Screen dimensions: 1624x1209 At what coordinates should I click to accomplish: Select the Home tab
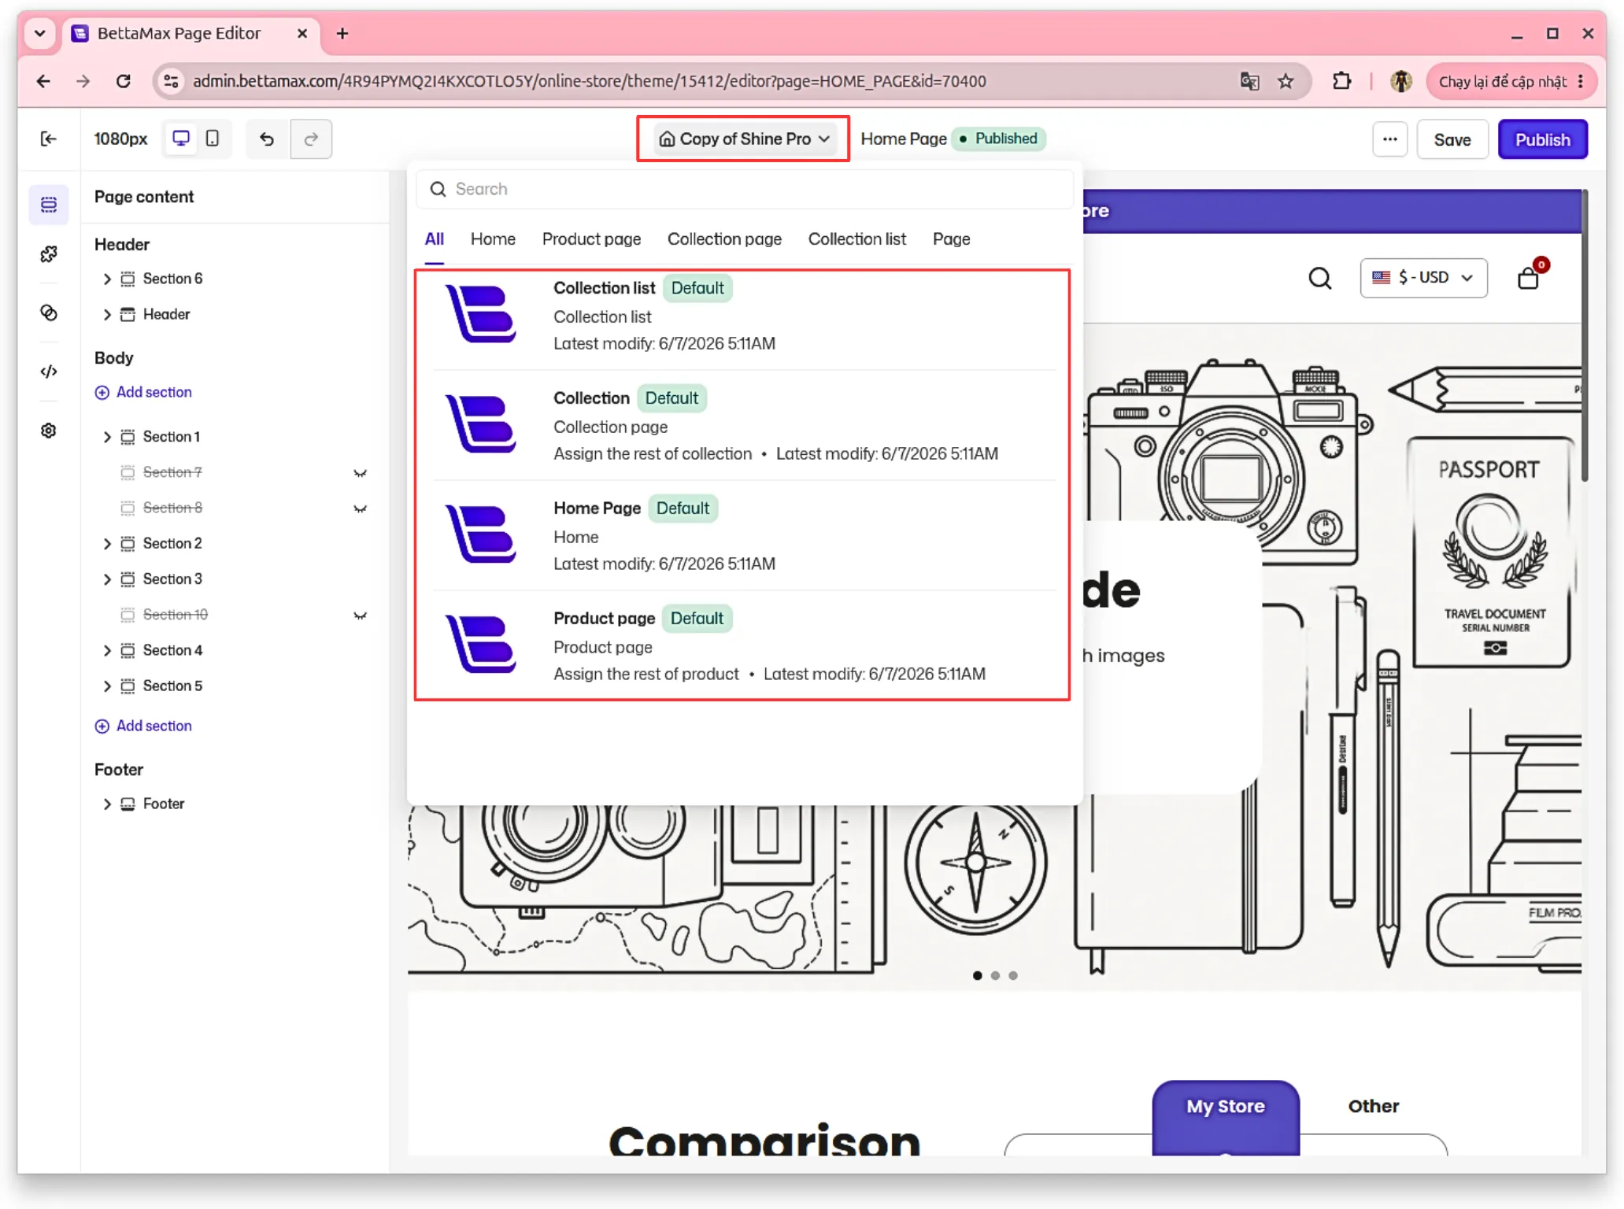click(x=493, y=239)
